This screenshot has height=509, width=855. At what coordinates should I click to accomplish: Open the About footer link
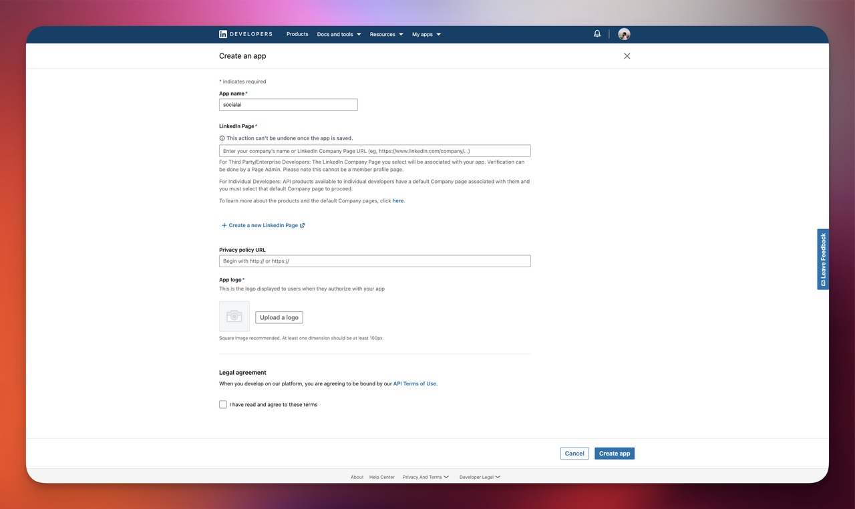tap(357, 477)
